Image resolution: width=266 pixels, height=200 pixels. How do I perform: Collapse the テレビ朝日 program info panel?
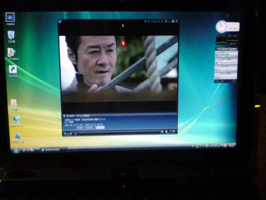click(64, 116)
